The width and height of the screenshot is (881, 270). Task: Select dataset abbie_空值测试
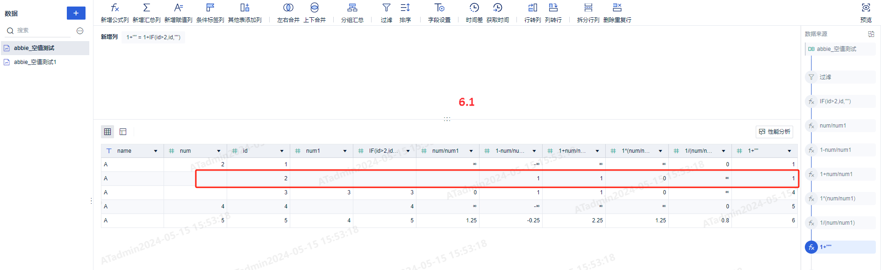pos(45,48)
